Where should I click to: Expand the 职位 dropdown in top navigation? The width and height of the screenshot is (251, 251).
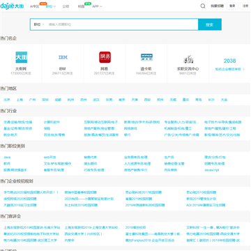pyautogui.click(x=51, y=6)
